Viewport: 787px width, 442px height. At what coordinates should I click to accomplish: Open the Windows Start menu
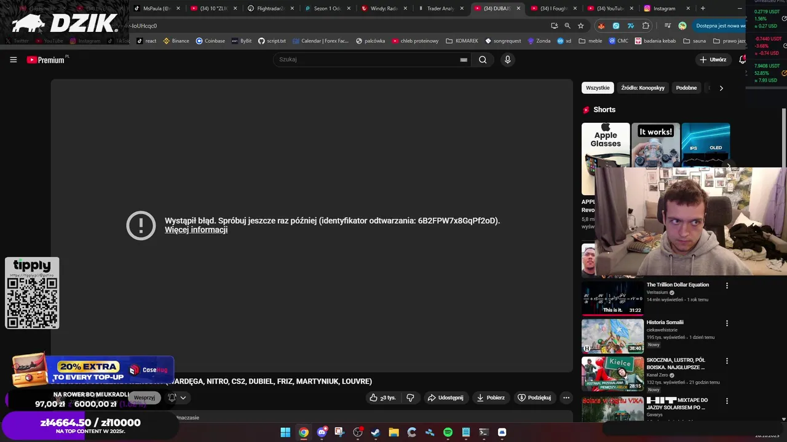[285, 432]
